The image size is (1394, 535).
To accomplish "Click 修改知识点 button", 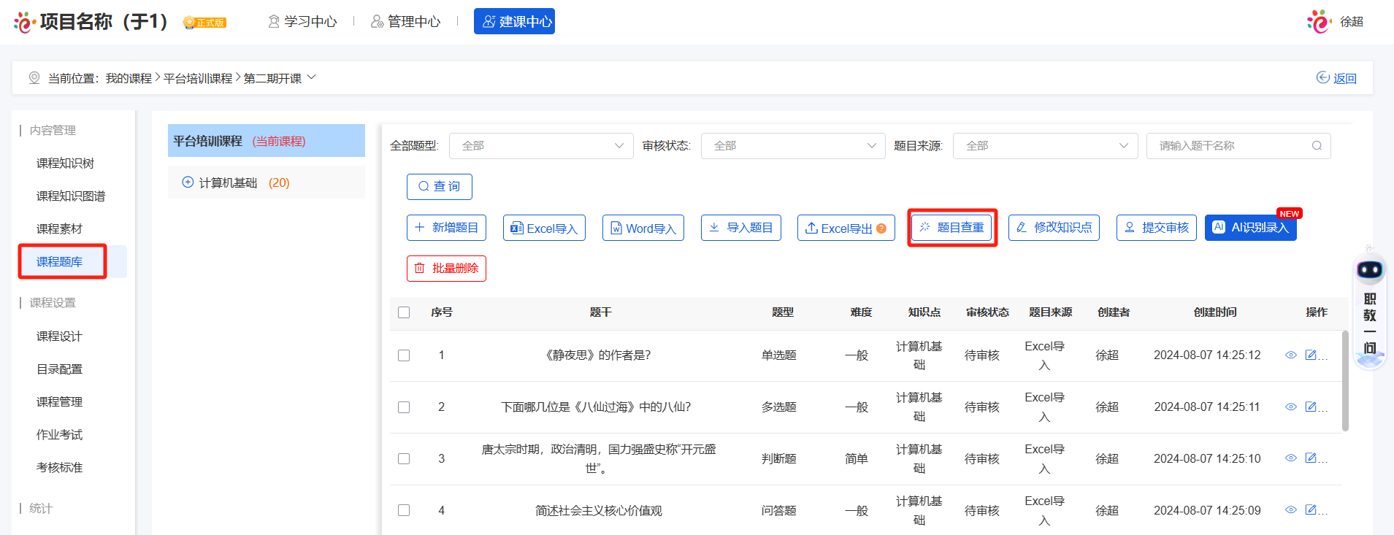I will (1054, 228).
